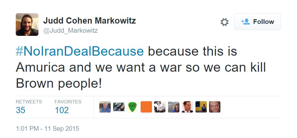This screenshot has width=297, height=138.
Task: Click the 1:01 PM - 11 Sep 2015 timestamp
Action: [x=47, y=129]
